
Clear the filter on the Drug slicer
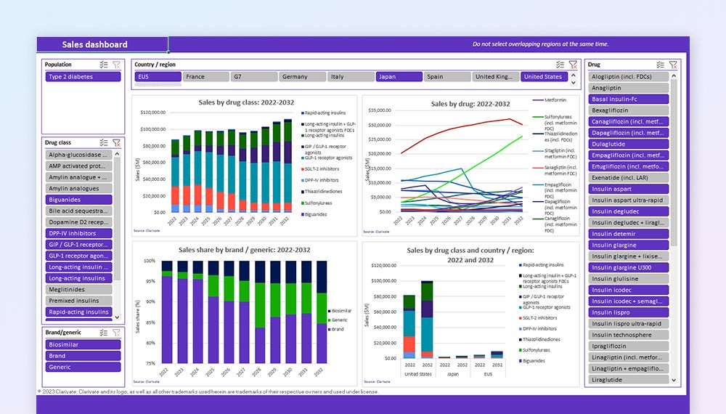(x=672, y=65)
